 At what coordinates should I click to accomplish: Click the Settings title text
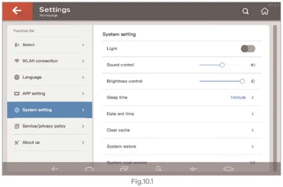pos(55,10)
